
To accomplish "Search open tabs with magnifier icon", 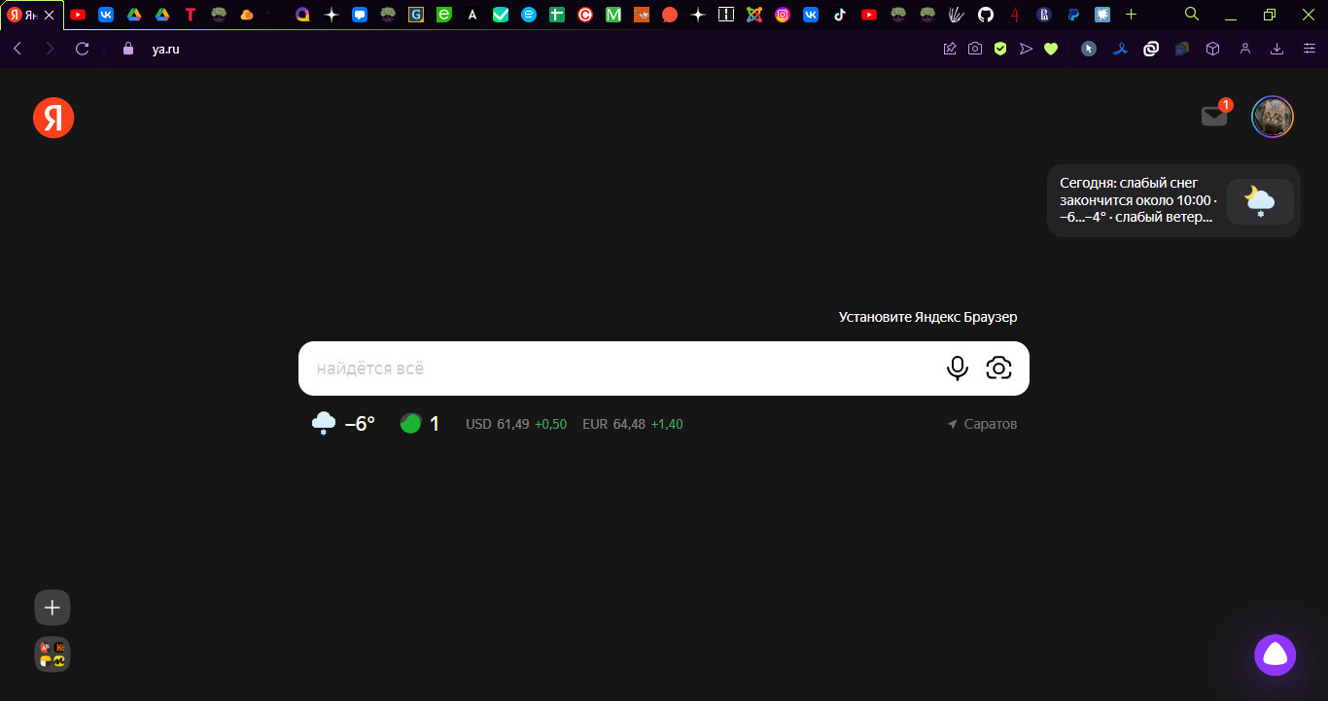I will point(1192,14).
